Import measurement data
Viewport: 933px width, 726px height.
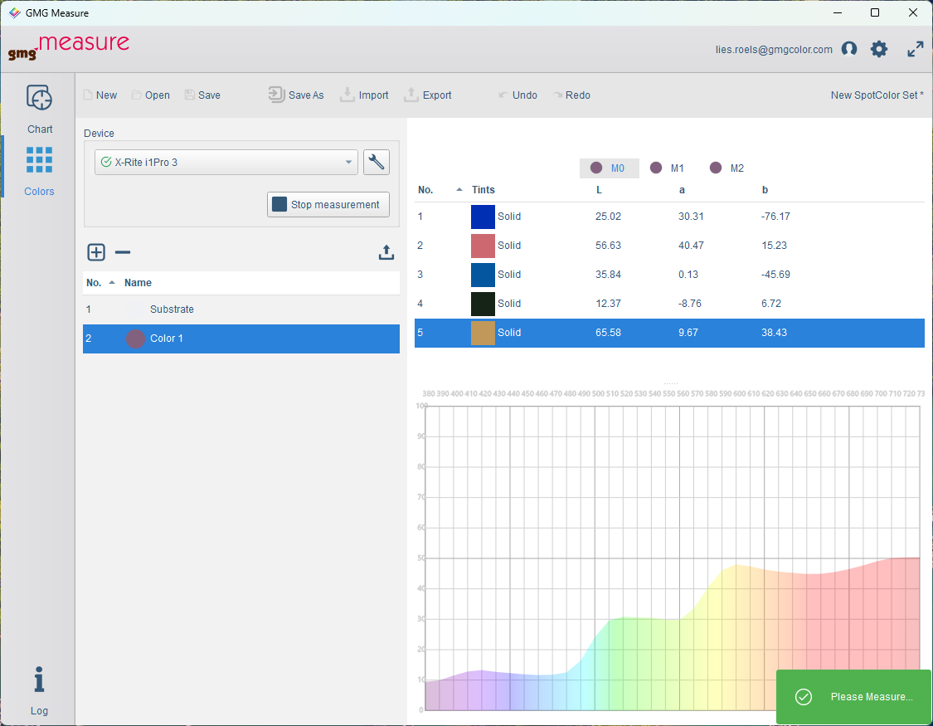364,95
